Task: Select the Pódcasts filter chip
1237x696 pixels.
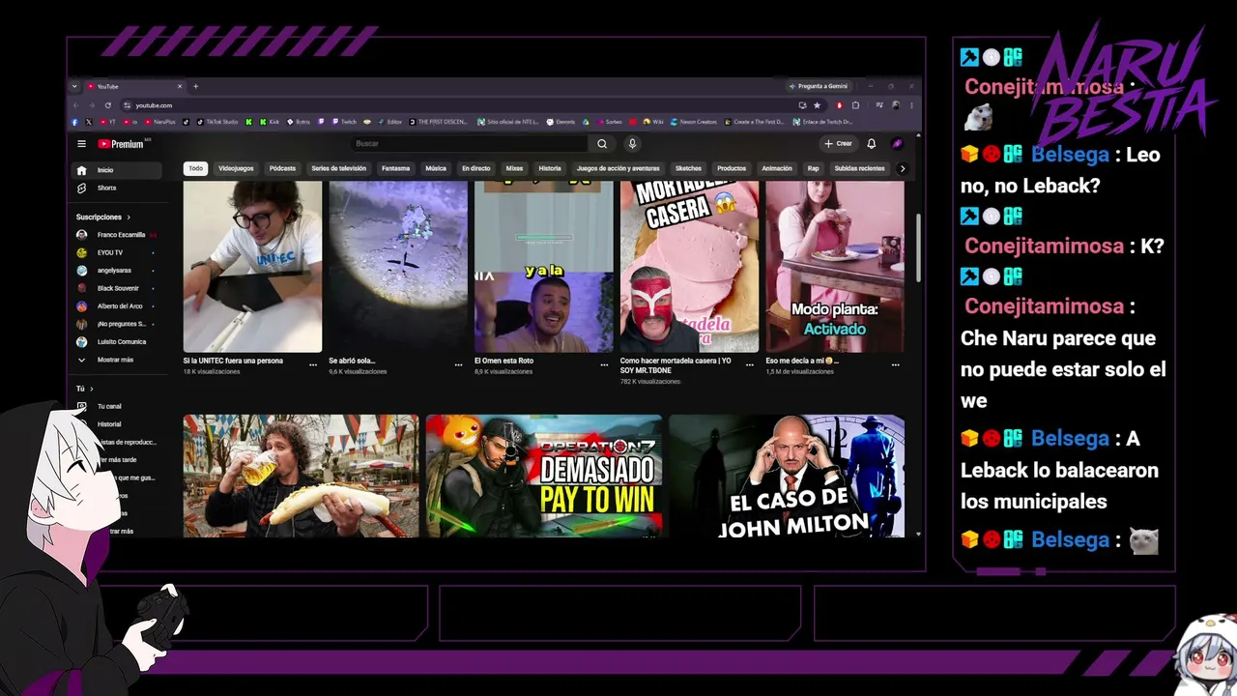Action: coord(282,168)
